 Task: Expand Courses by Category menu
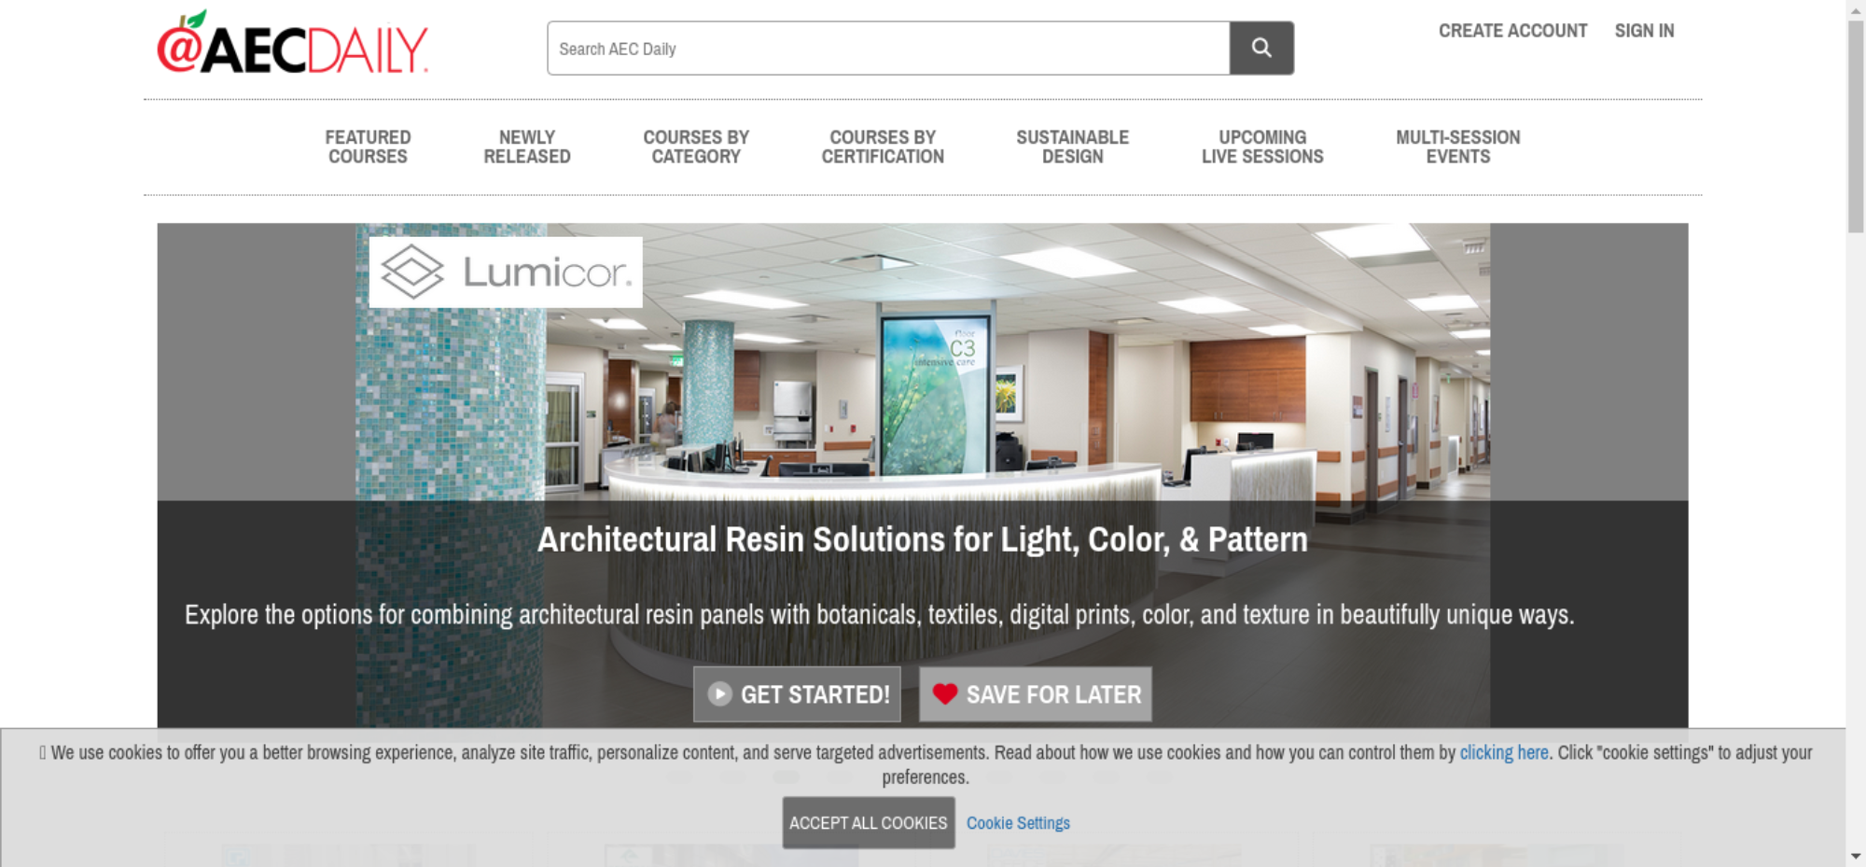point(696,147)
